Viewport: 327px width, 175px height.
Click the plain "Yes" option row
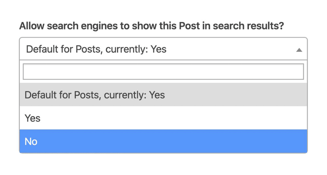(163, 118)
